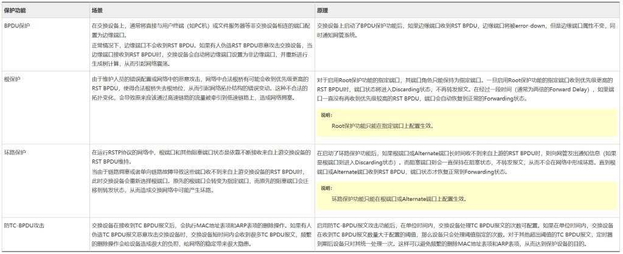This screenshot has height=254, width=623.
Task: Click note text '环路保护功能只能在根端口或Alternate端口上配置生效'
Action: tap(399, 199)
